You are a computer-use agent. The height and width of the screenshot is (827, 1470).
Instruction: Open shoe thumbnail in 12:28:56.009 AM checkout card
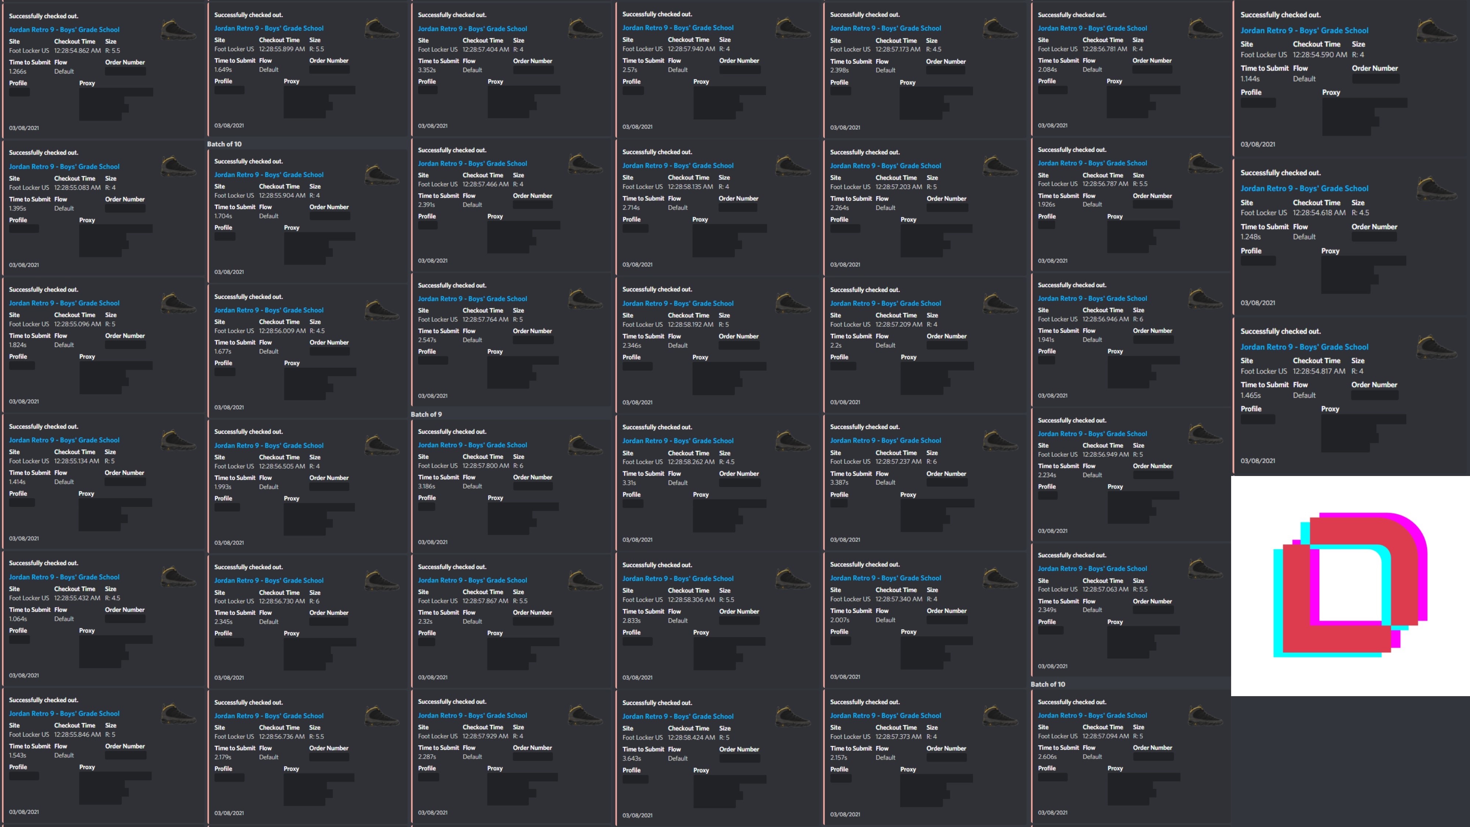coord(382,311)
